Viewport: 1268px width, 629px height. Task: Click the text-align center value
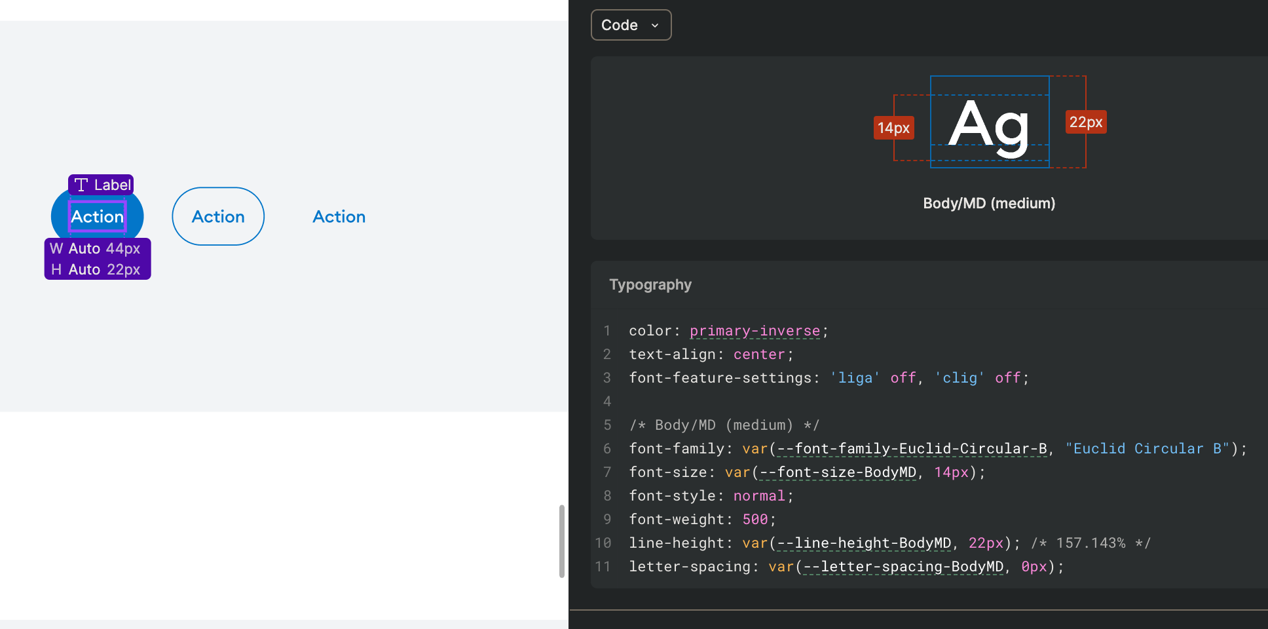[x=759, y=354]
